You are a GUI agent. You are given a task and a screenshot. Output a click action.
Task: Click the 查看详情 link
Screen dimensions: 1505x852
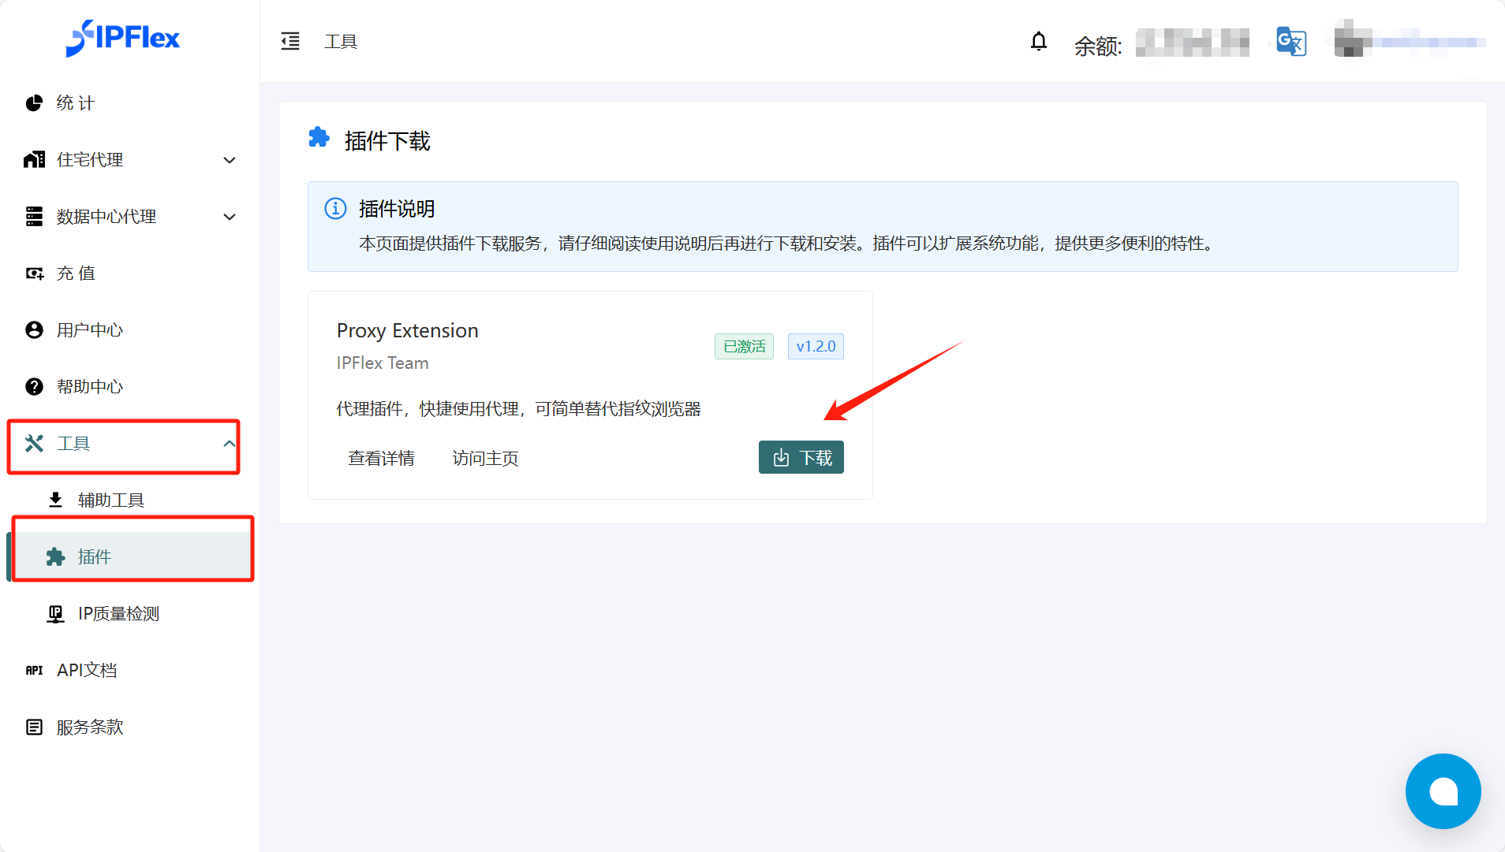[381, 458]
